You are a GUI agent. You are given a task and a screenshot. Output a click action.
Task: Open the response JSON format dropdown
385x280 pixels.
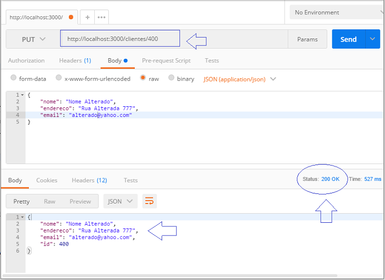pos(121,201)
